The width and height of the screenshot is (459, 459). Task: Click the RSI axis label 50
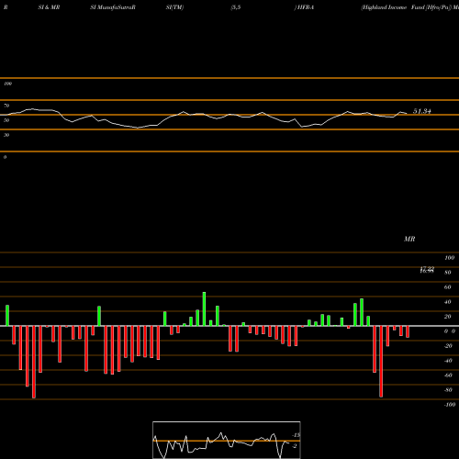pos(6,120)
